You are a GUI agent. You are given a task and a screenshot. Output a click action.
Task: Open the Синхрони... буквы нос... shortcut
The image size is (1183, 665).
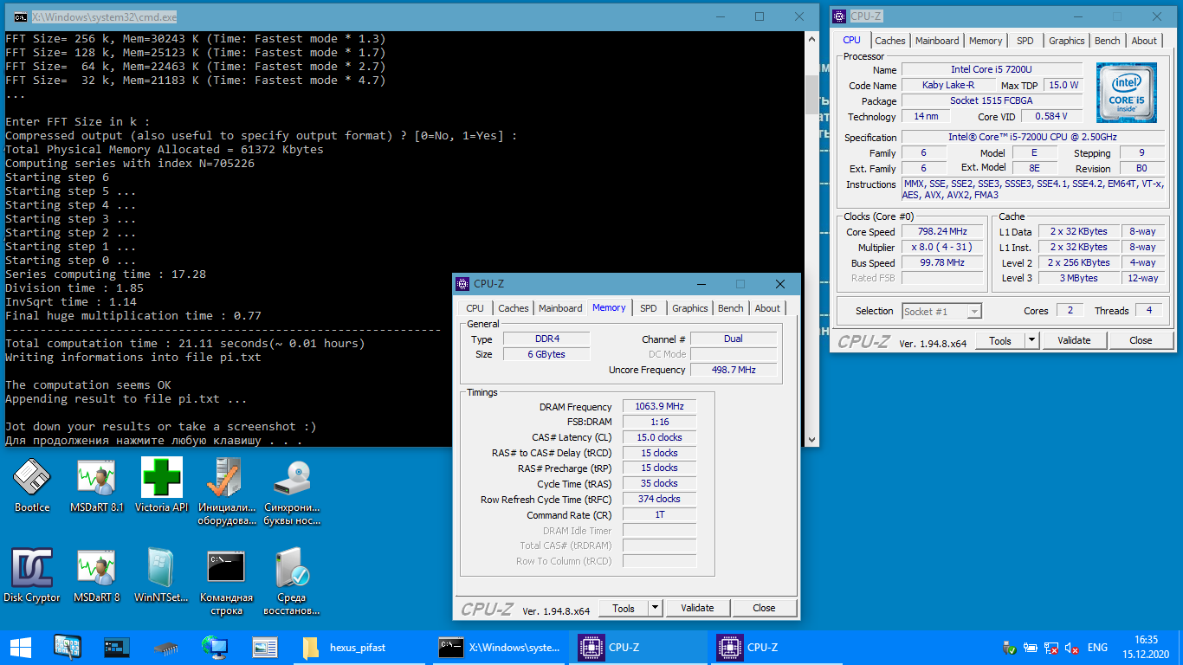(x=292, y=491)
